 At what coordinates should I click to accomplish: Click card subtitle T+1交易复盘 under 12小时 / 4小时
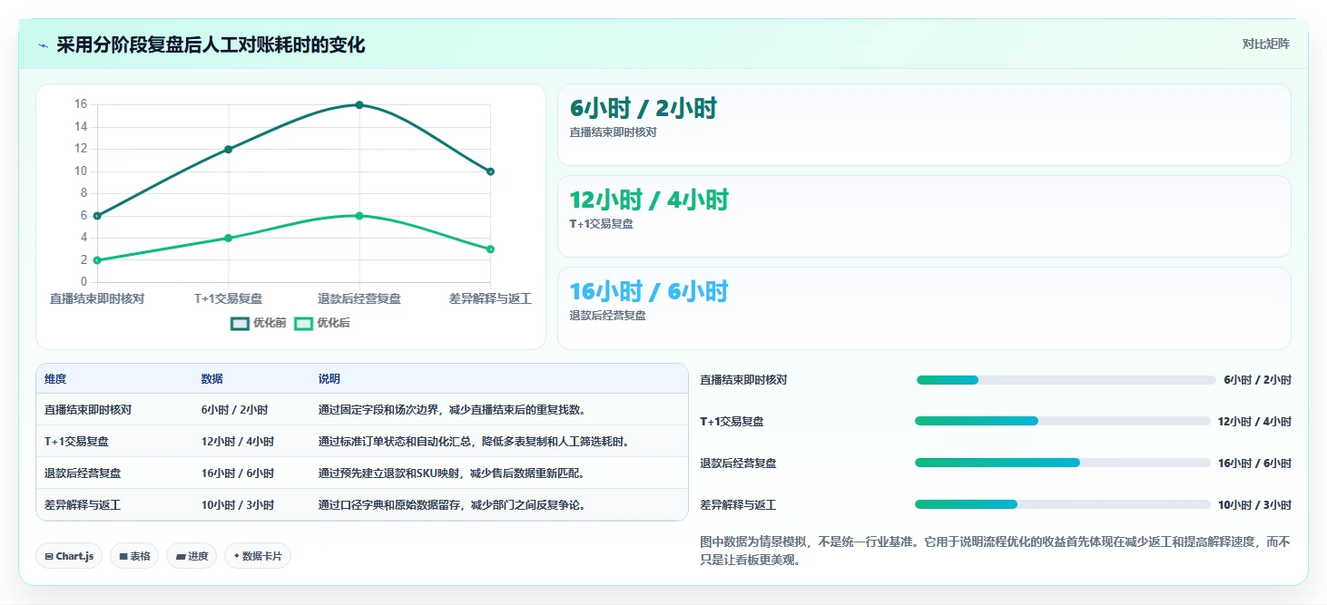601,224
